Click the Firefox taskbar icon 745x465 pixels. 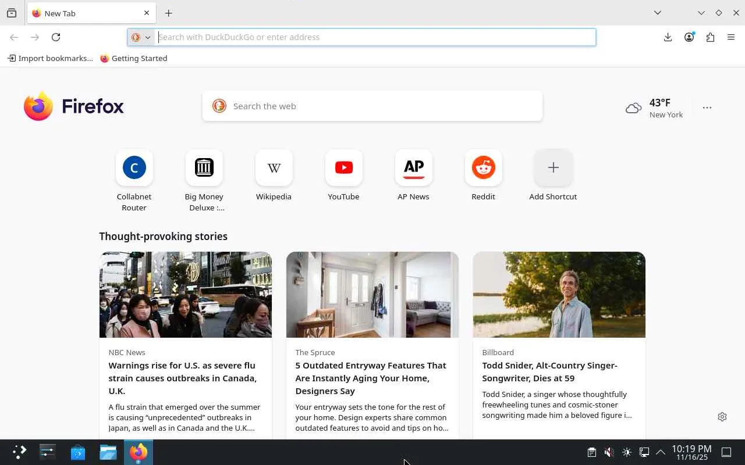139,452
